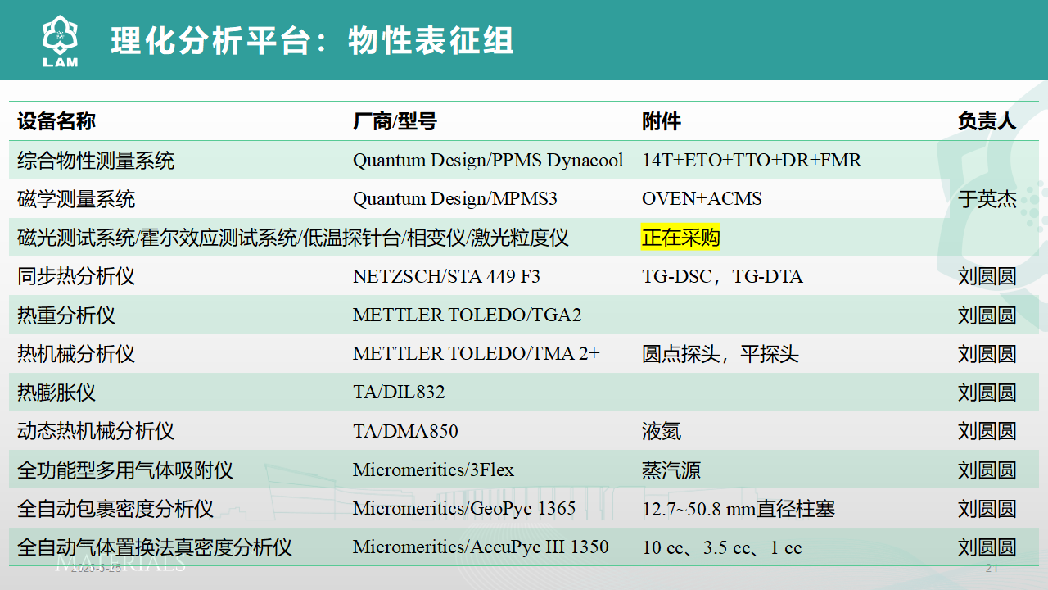Select the '动态热机械分析仪' cell
1048x590 pixels.
coord(96,431)
